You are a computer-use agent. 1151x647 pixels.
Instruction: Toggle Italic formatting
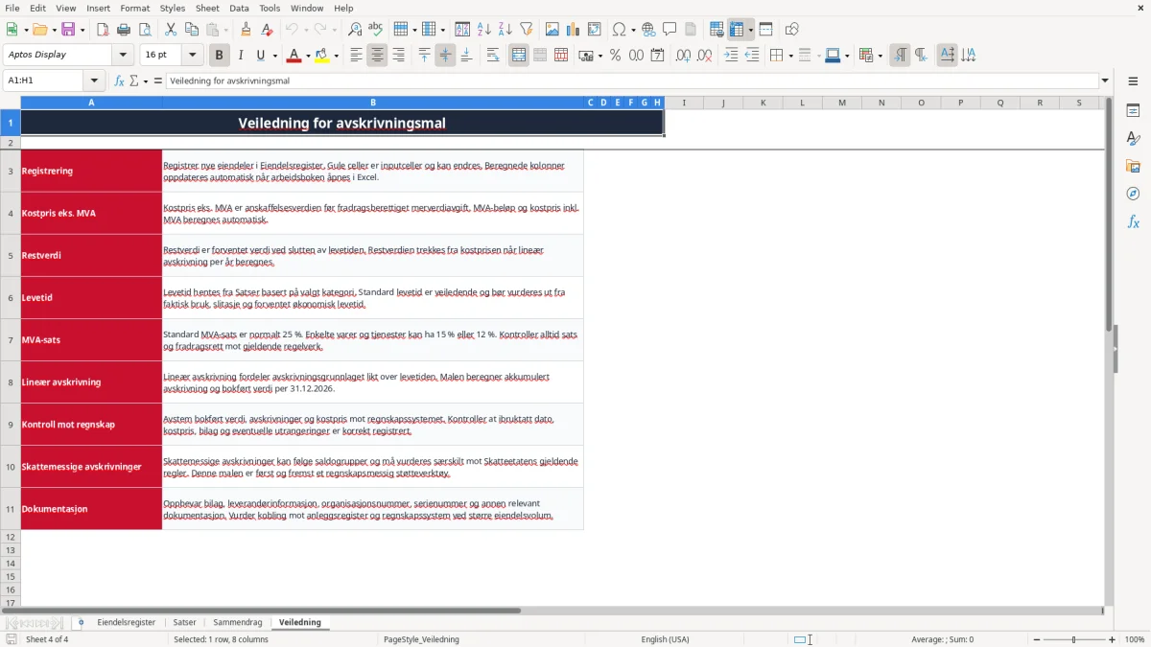(x=241, y=56)
